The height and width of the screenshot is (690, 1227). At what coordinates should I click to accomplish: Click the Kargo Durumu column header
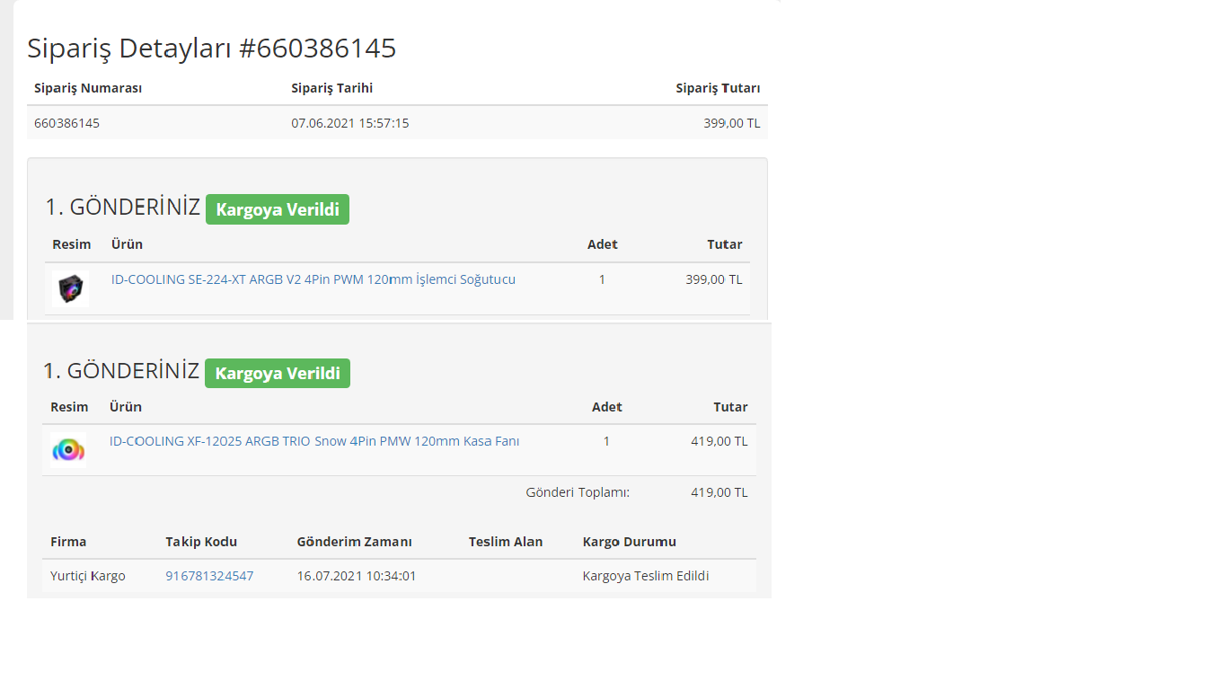pyautogui.click(x=630, y=542)
